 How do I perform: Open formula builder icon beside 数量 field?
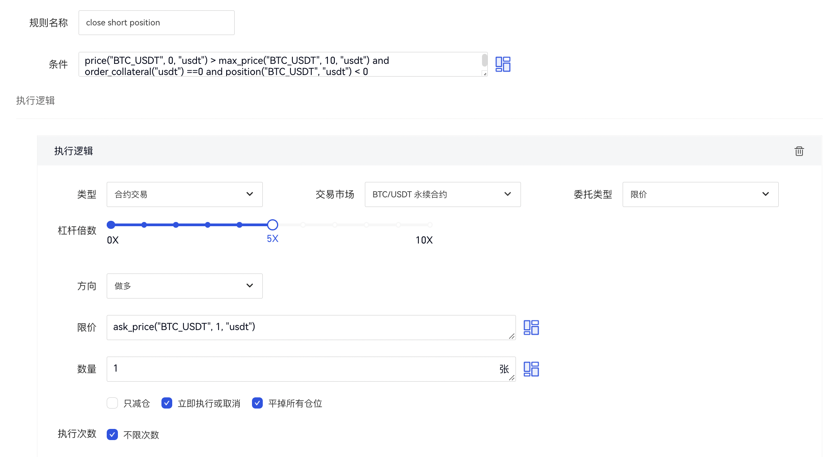[531, 369]
